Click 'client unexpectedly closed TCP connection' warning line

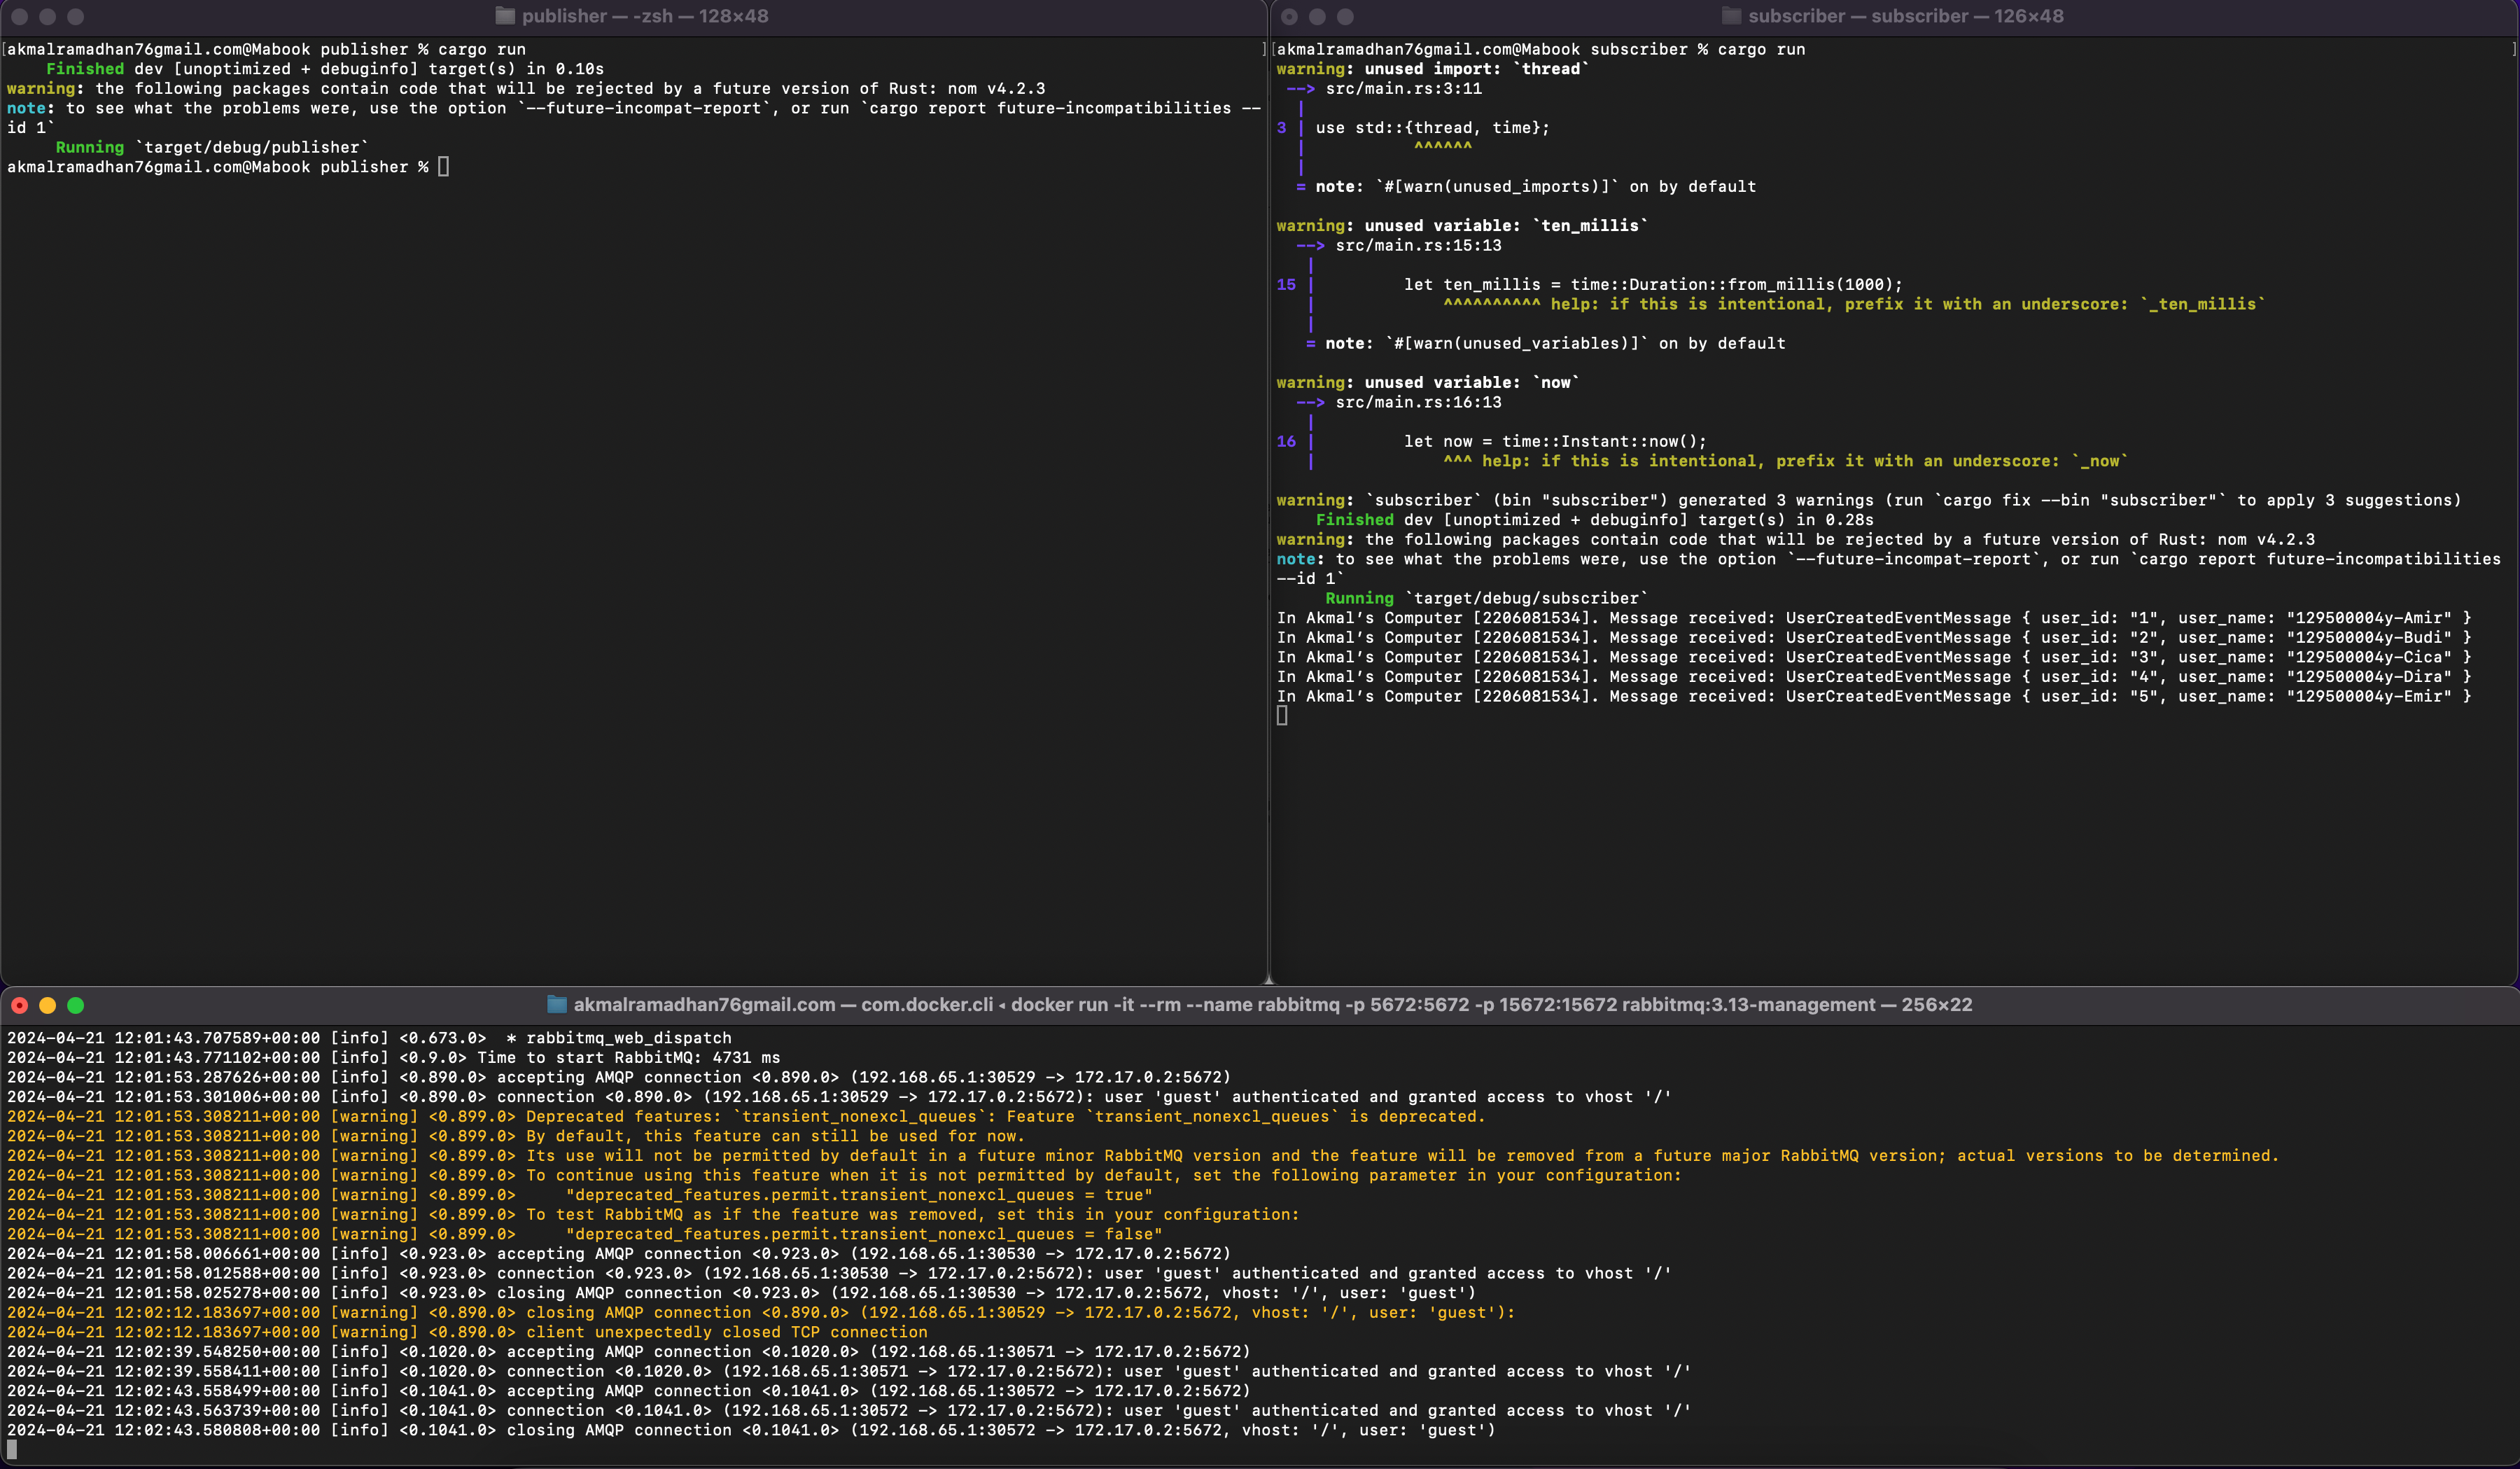726,1332
